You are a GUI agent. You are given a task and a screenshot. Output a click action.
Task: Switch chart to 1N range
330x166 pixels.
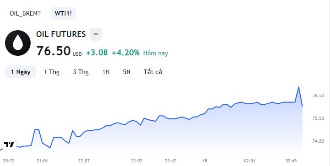coord(106,72)
